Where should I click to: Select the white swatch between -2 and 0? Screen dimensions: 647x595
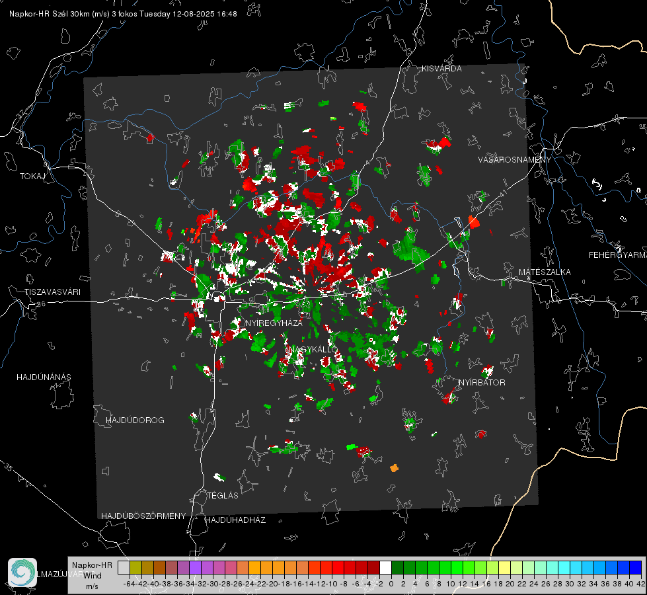(x=385, y=567)
